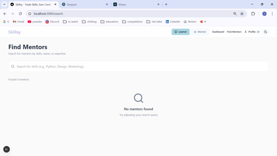Screen dimensions: 277x156
Task: Restore down the browser window
Action: [262, 4]
